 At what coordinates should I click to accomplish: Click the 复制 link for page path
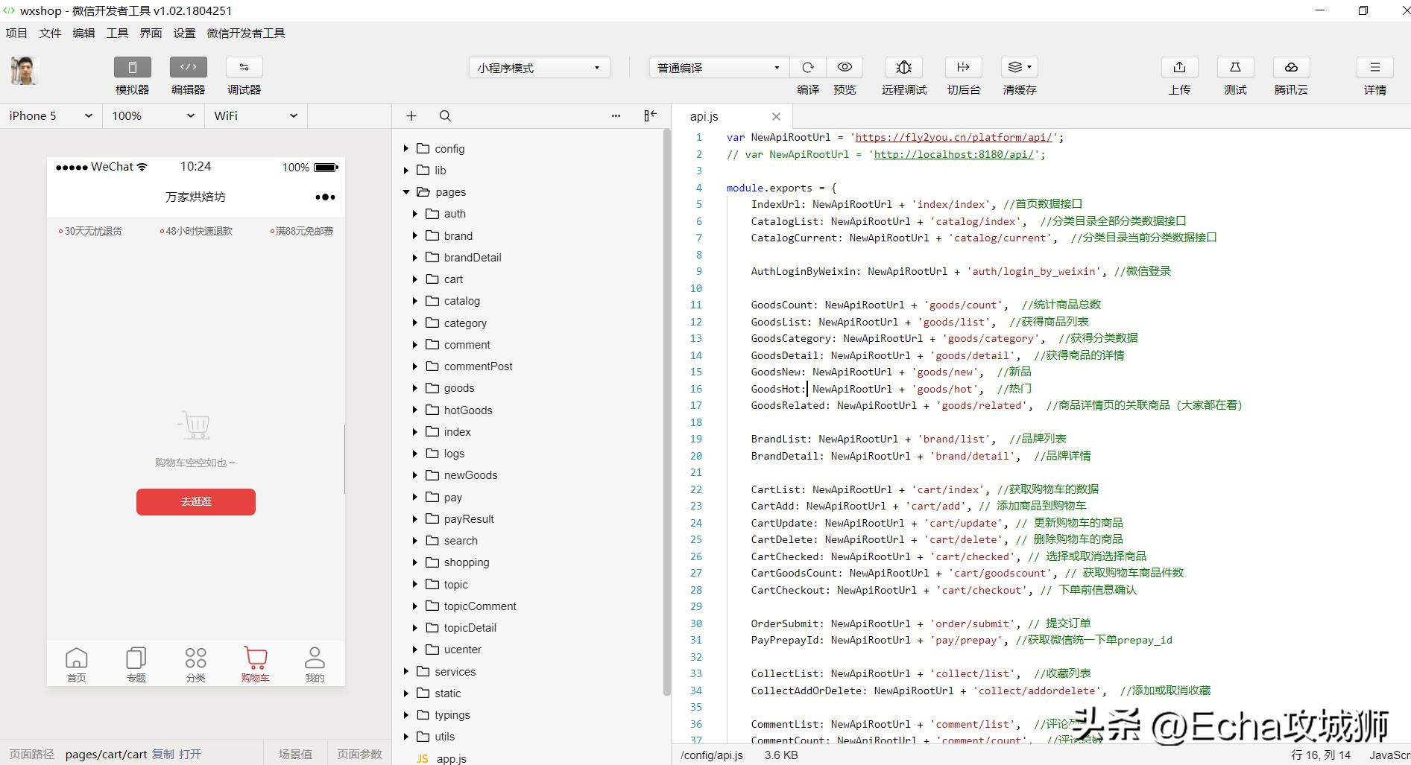(x=163, y=754)
